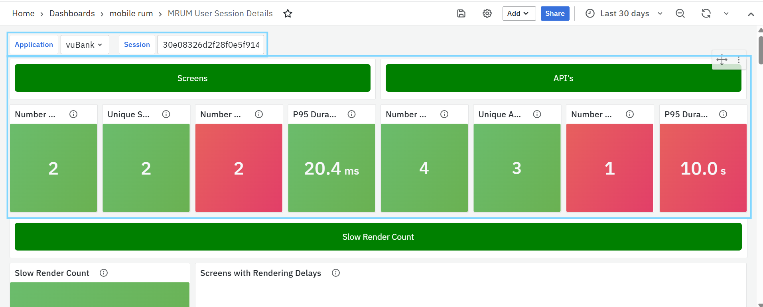Image resolution: width=763 pixels, height=307 pixels.
Task: Open the panel three-dot menu
Action: click(739, 60)
